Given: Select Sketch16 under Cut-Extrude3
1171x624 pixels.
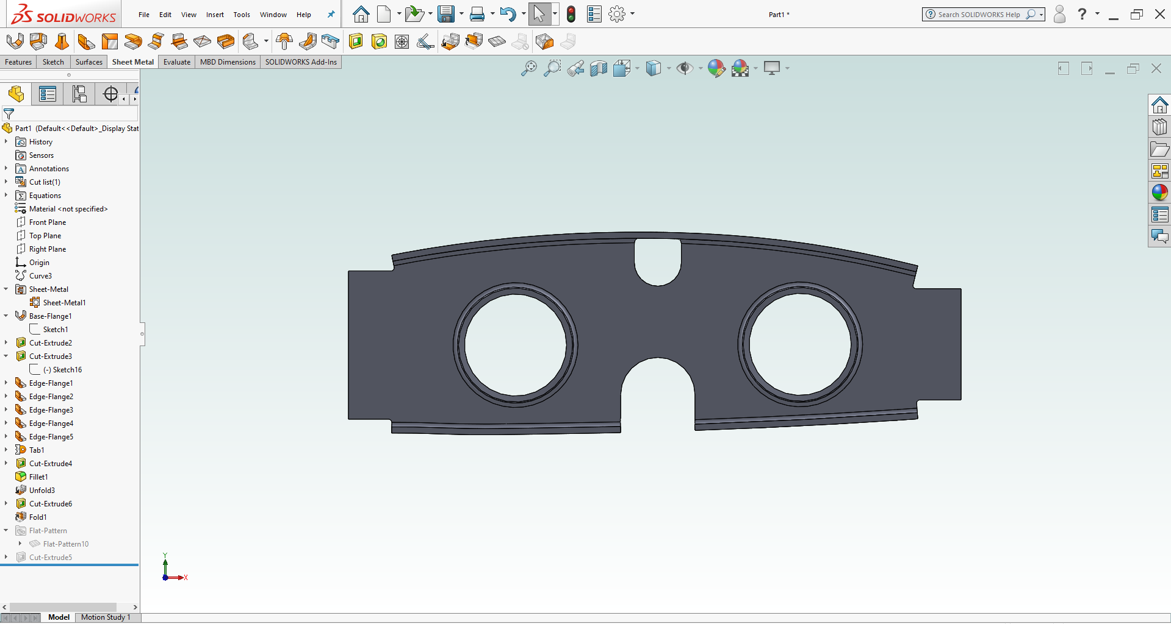Looking at the screenshot, I should coord(63,369).
